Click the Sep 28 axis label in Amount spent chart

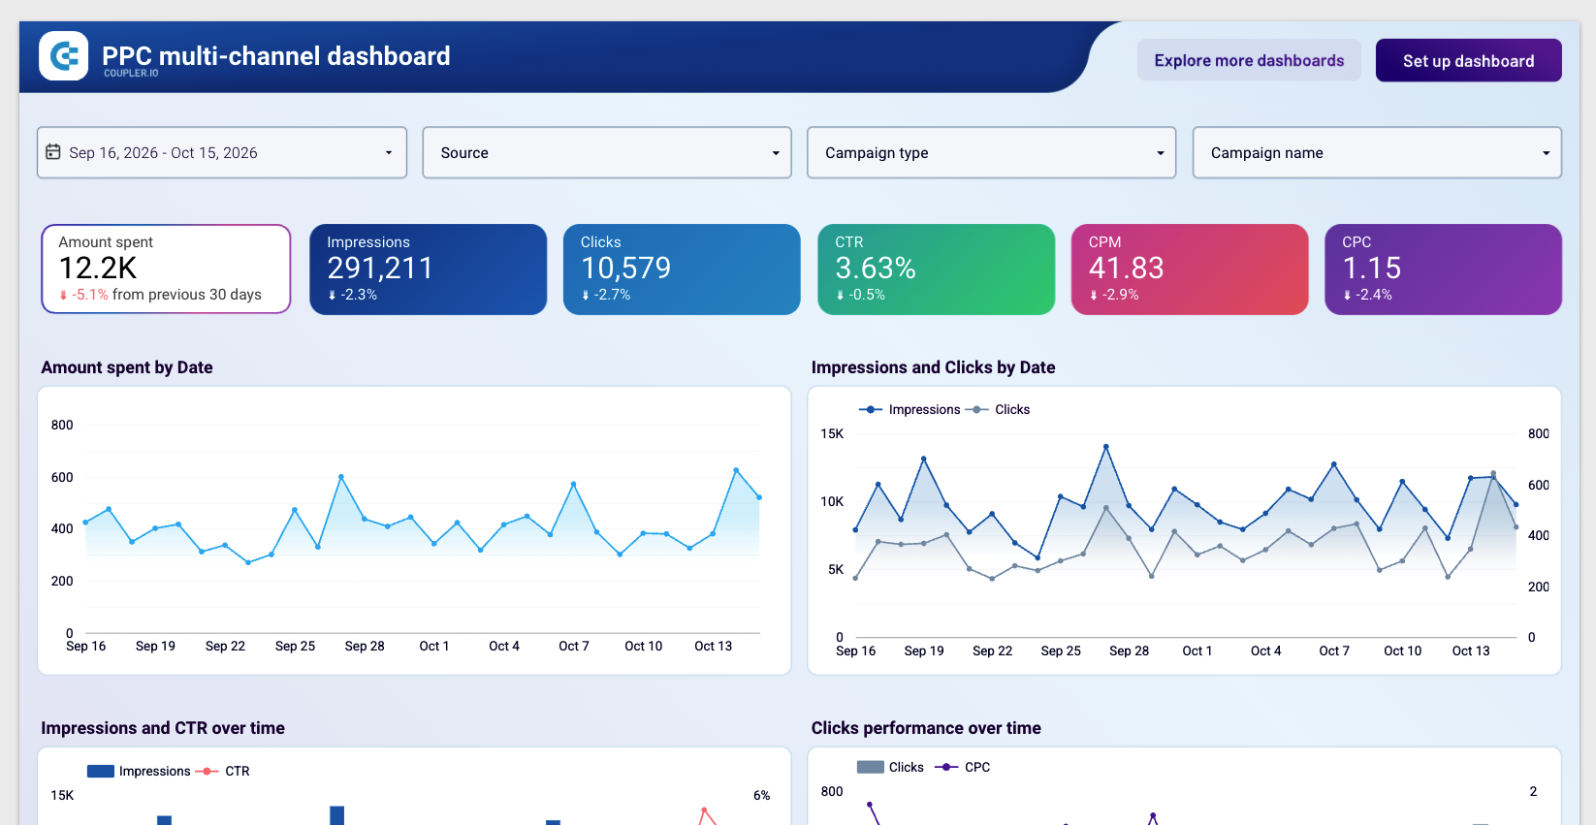coord(365,646)
